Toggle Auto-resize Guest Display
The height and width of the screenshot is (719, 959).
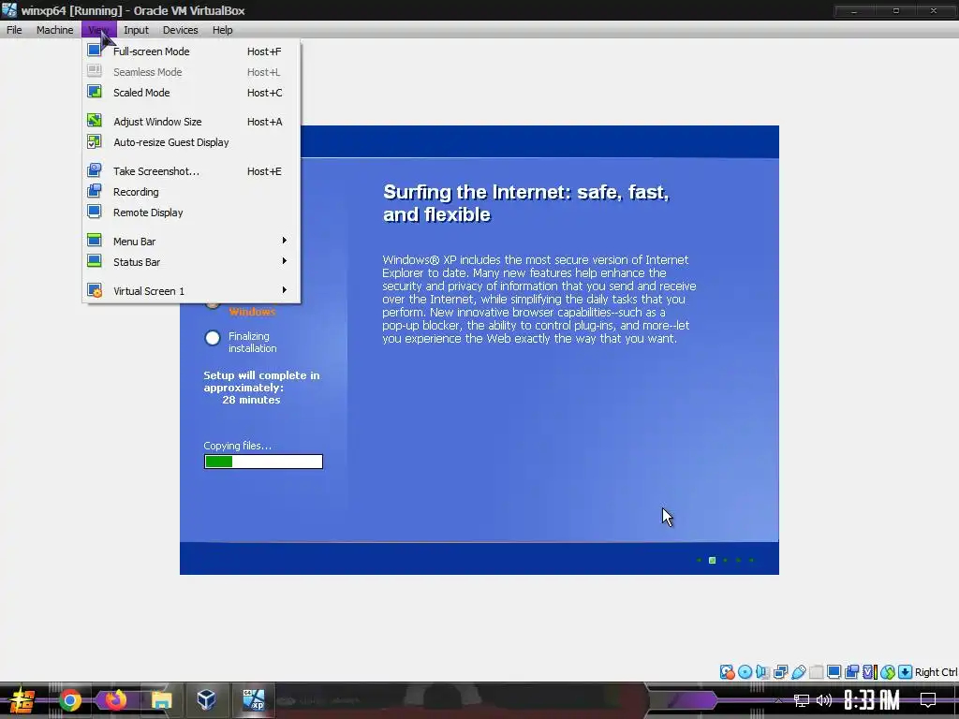tap(191, 142)
